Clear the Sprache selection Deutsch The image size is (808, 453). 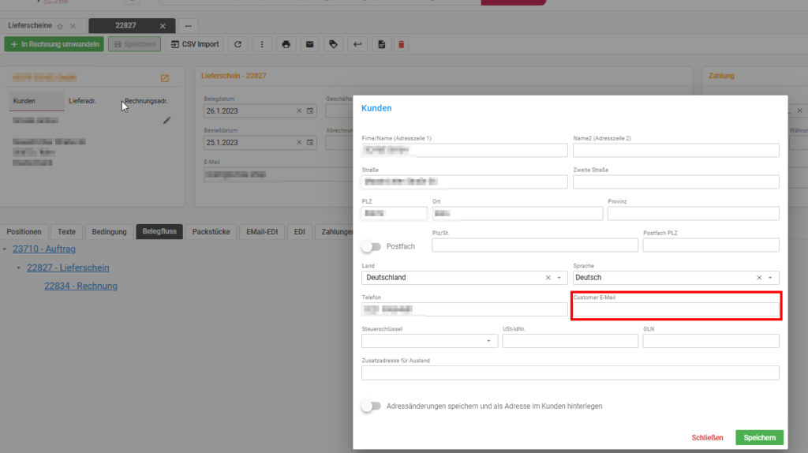tap(759, 278)
